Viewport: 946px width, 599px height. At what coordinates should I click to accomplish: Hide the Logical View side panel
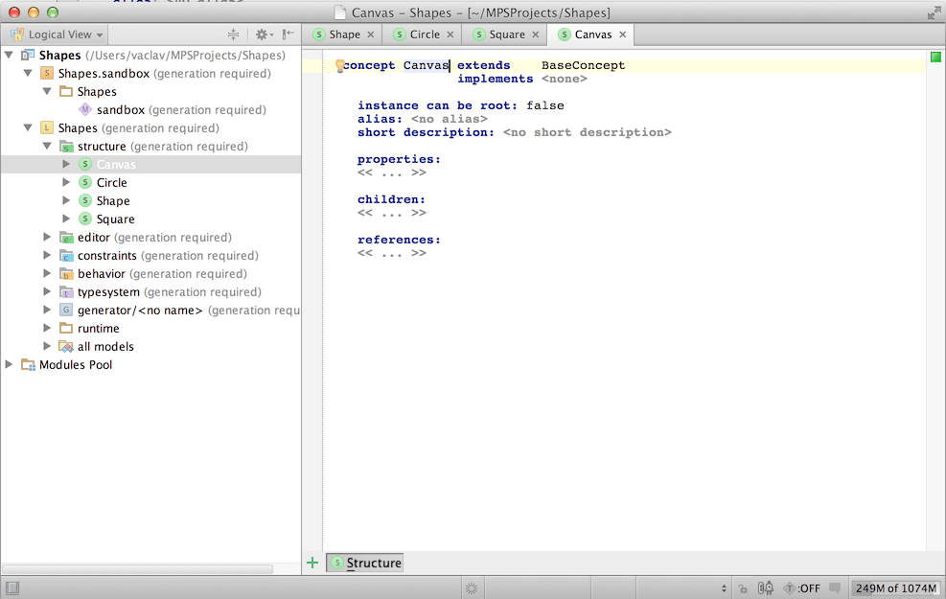[288, 35]
